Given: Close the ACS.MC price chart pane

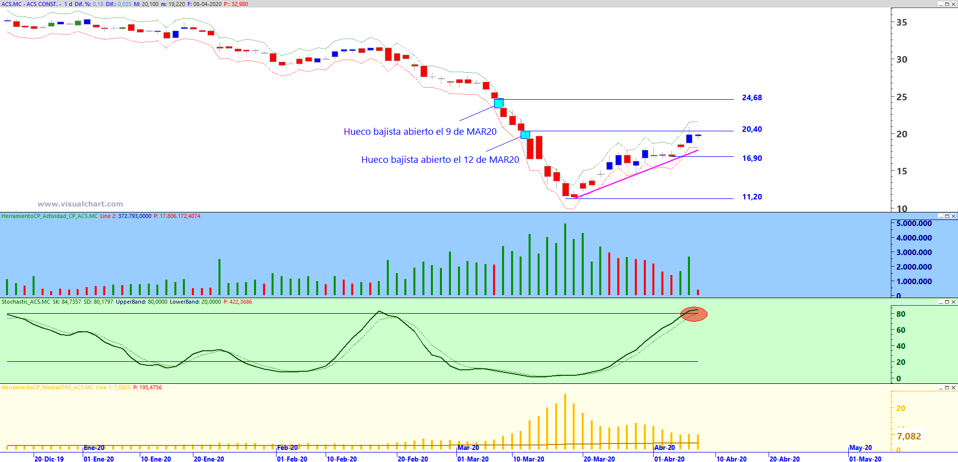Looking at the screenshot, I should click(x=953, y=4).
